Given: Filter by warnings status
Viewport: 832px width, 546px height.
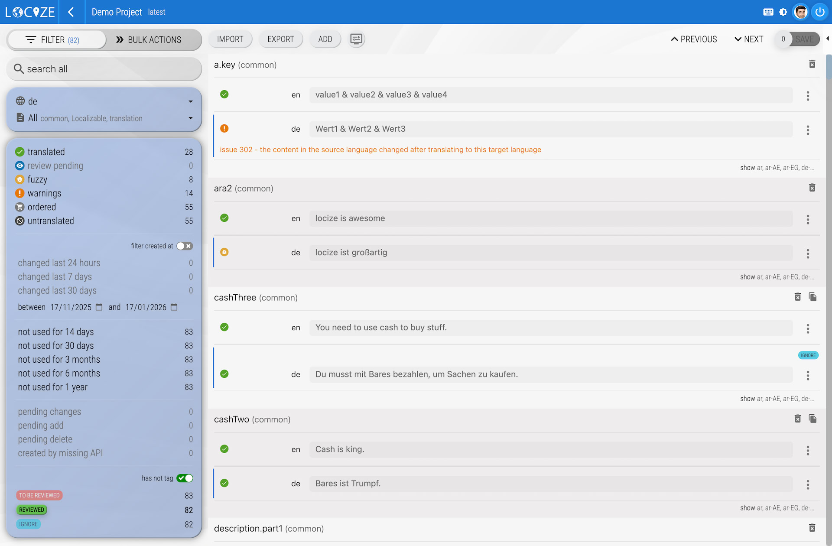Looking at the screenshot, I should (44, 193).
